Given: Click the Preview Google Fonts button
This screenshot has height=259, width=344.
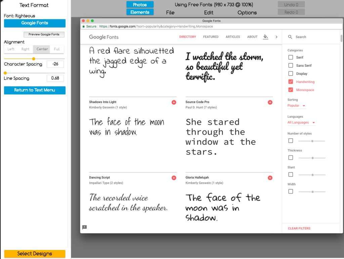Looking at the screenshot, I should (x=44, y=35).
